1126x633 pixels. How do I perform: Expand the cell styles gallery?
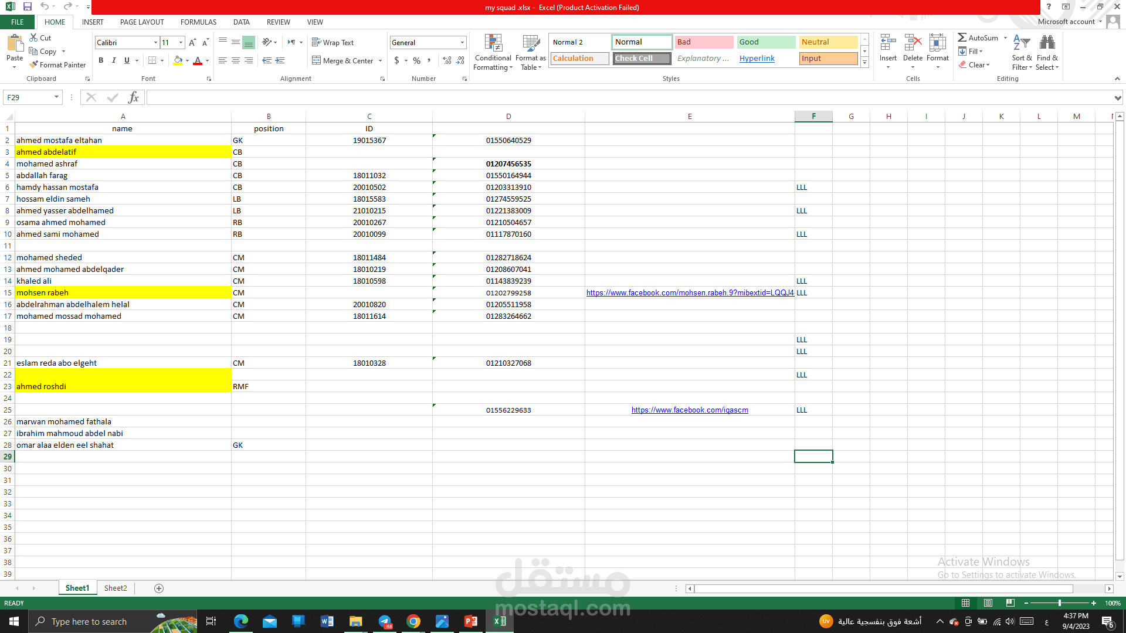pos(864,63)
